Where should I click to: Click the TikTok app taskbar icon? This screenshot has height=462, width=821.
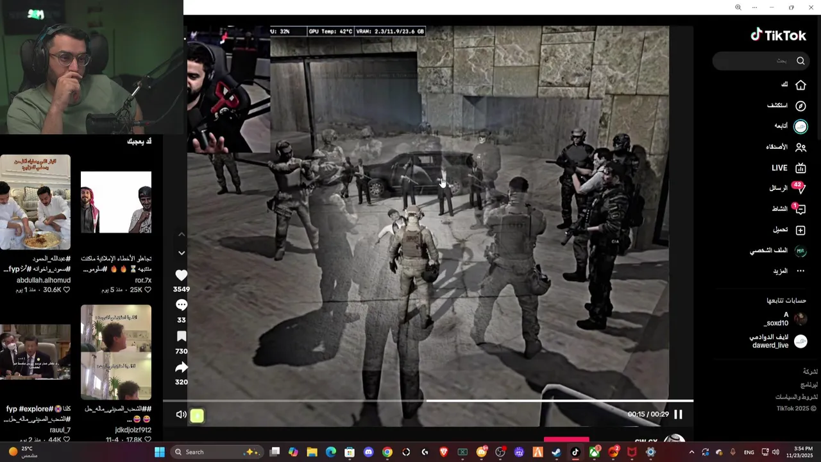coord(575,452)
